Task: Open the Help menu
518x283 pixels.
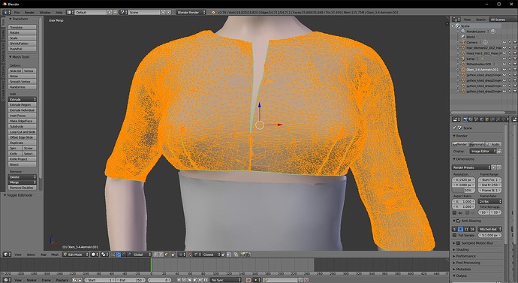Action: tap(59, 12)
